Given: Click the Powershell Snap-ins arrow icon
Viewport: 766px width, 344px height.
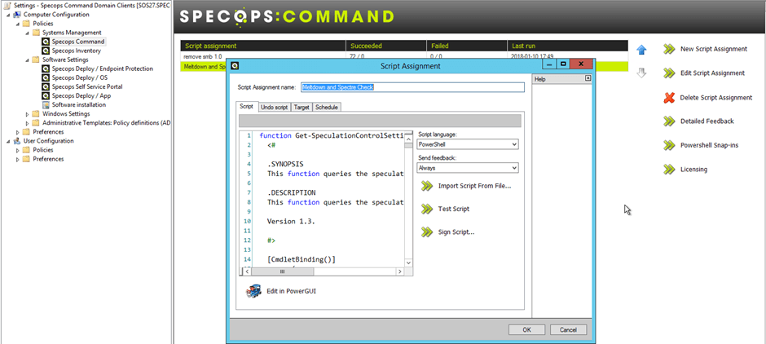Looking at the screenshot, I should pyautogui.click(x=669, y=145).
